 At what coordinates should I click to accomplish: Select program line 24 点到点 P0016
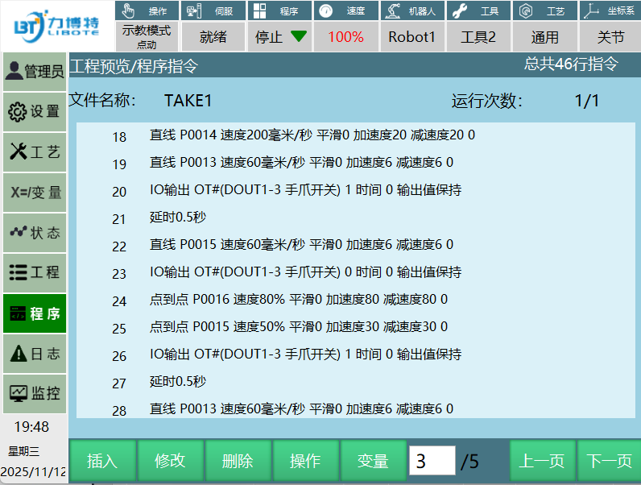298,300
